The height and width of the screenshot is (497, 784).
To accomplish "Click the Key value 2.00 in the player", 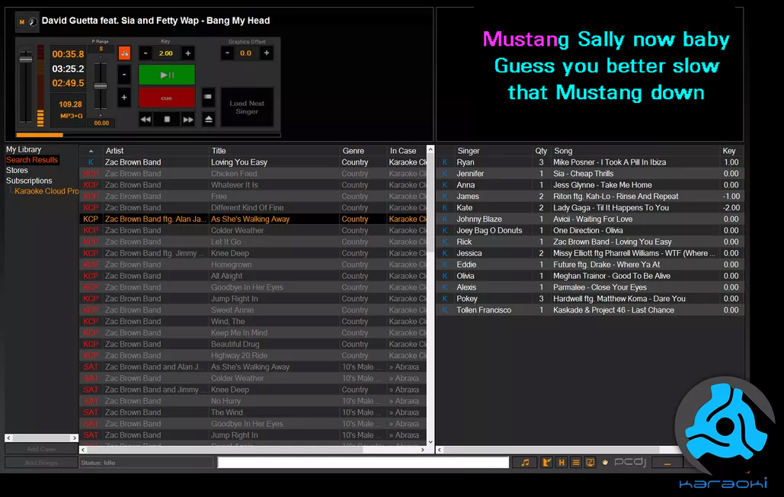I will pos(166,53).
